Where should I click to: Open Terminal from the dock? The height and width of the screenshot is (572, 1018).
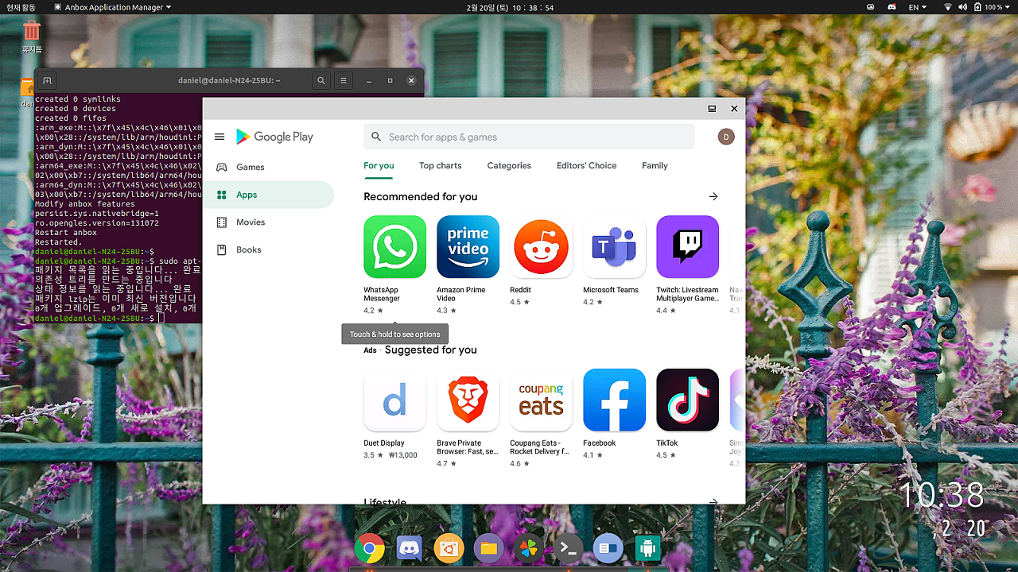(x=569, y=548)
